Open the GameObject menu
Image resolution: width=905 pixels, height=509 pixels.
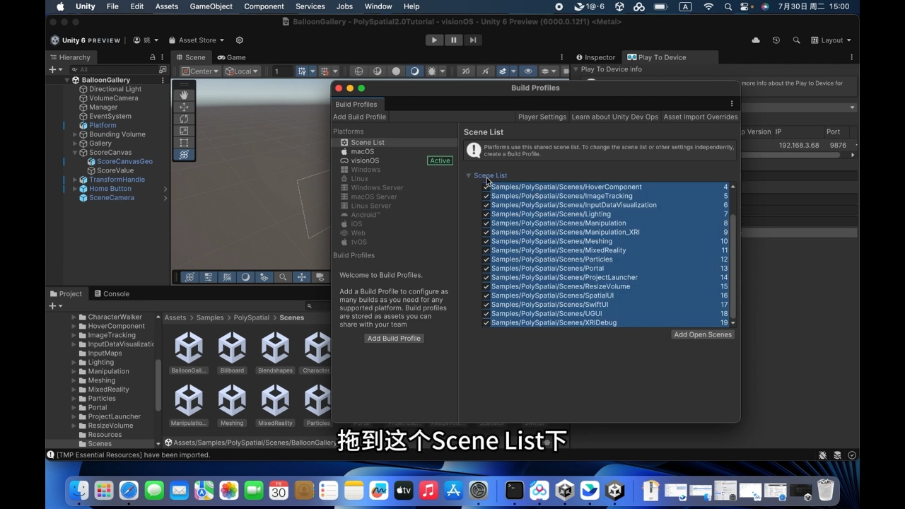click(211, 6)
